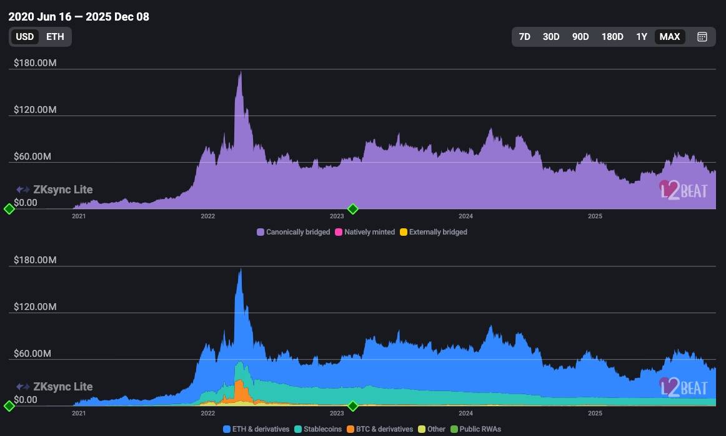
Task: Select the 1Y time range
Action: 642,37
